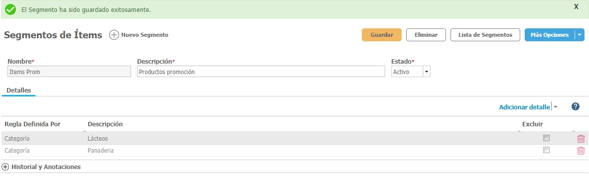Click the Adicionar detalle link
The width and height of the screenshot is (589, 179).
pyautogui.click(x=524, y=107)
